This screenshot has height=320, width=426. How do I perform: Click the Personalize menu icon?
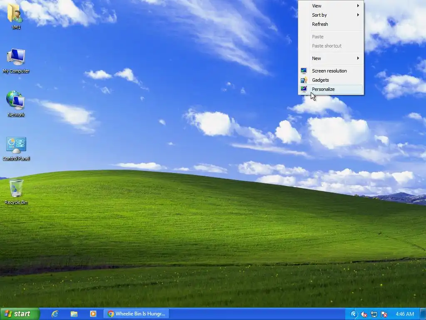pos(304,89)
